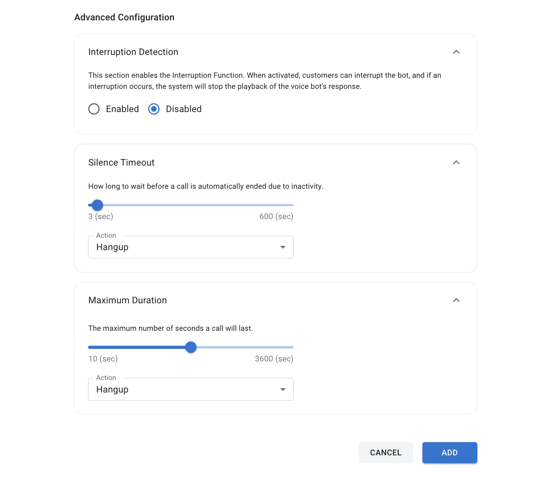This screenshot has height=481, width=538.
Task: Select the Disabled radio option
Action: click(x=153, y=109)
